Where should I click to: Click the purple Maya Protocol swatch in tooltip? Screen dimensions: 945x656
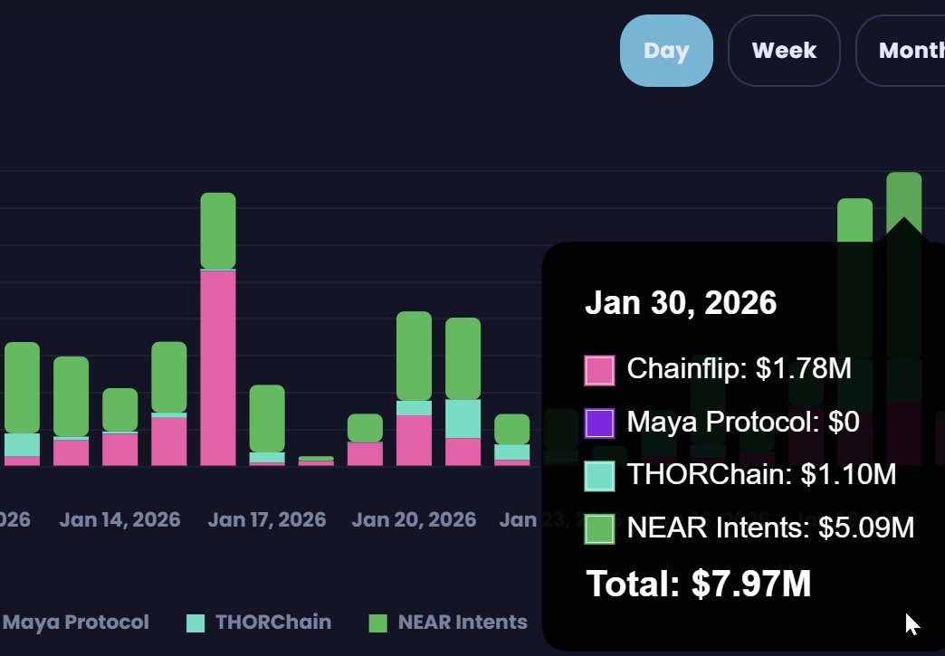point(600,423)
